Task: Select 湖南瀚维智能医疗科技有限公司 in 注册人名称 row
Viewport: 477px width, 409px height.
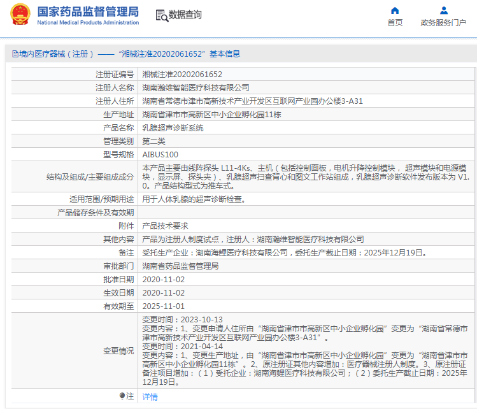Action: coord(196,88)
